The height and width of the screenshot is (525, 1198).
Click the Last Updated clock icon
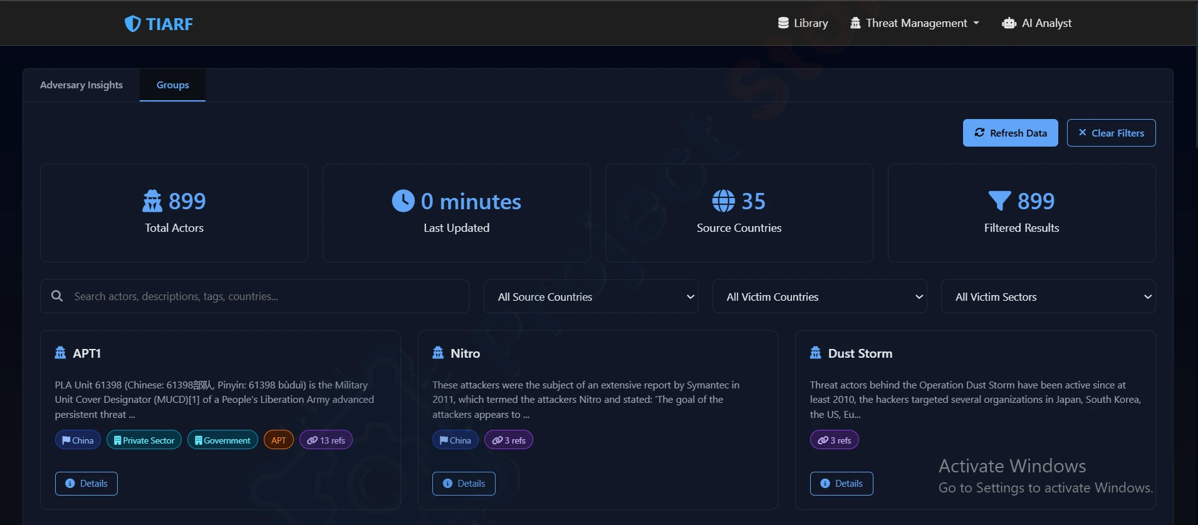403,201
